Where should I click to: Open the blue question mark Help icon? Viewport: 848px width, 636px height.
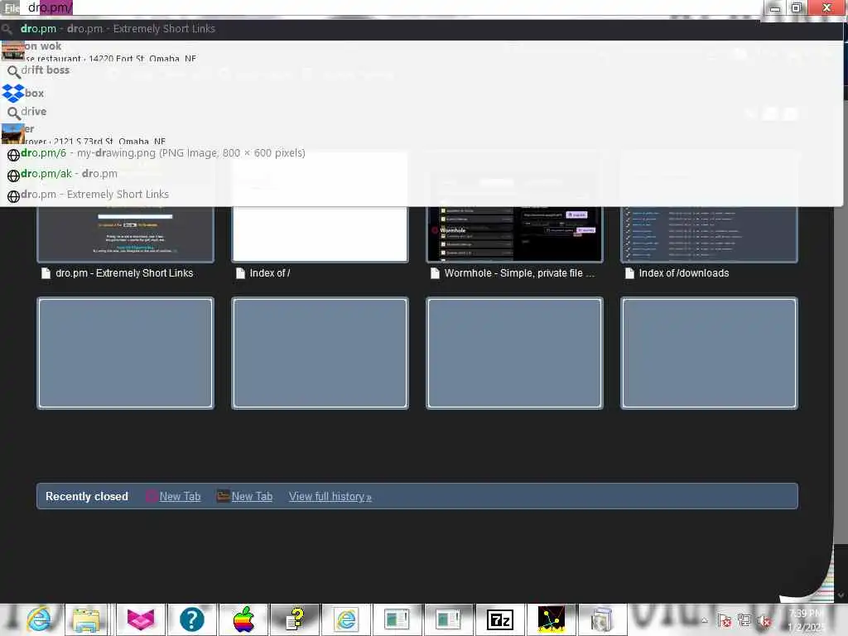(192, 619)
